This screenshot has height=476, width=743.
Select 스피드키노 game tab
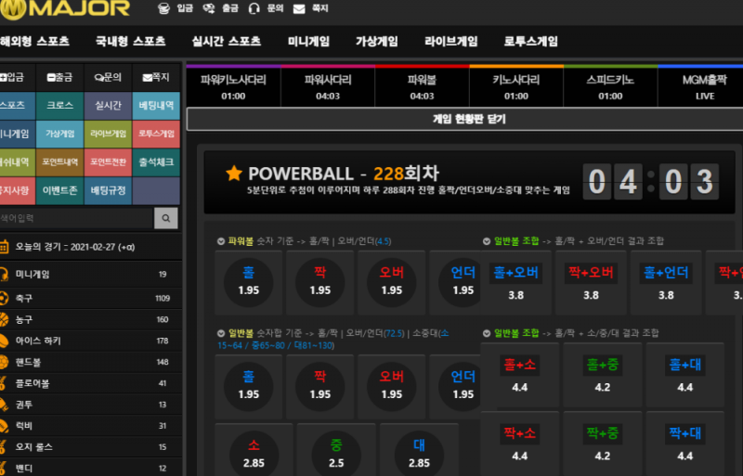[610, 86]
